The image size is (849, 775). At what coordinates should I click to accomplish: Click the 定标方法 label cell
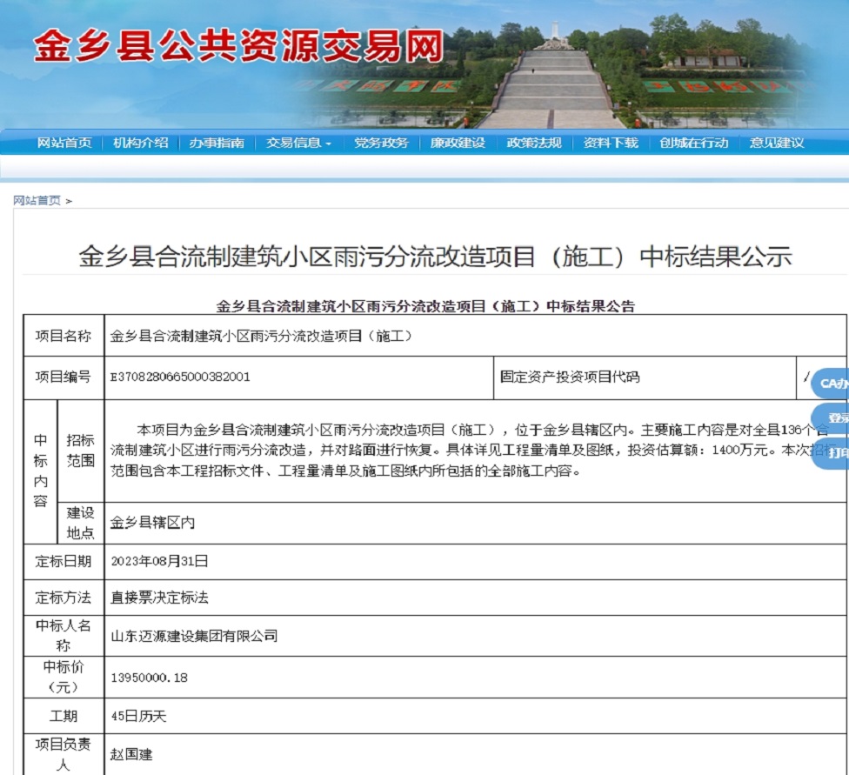coord(64,598)
